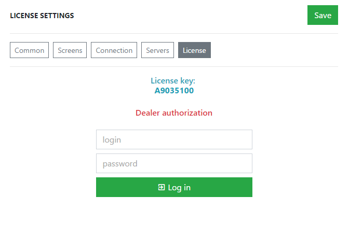The image size is (349, 238).
Task: View Screens configuration settings
Action: point(70,50)
